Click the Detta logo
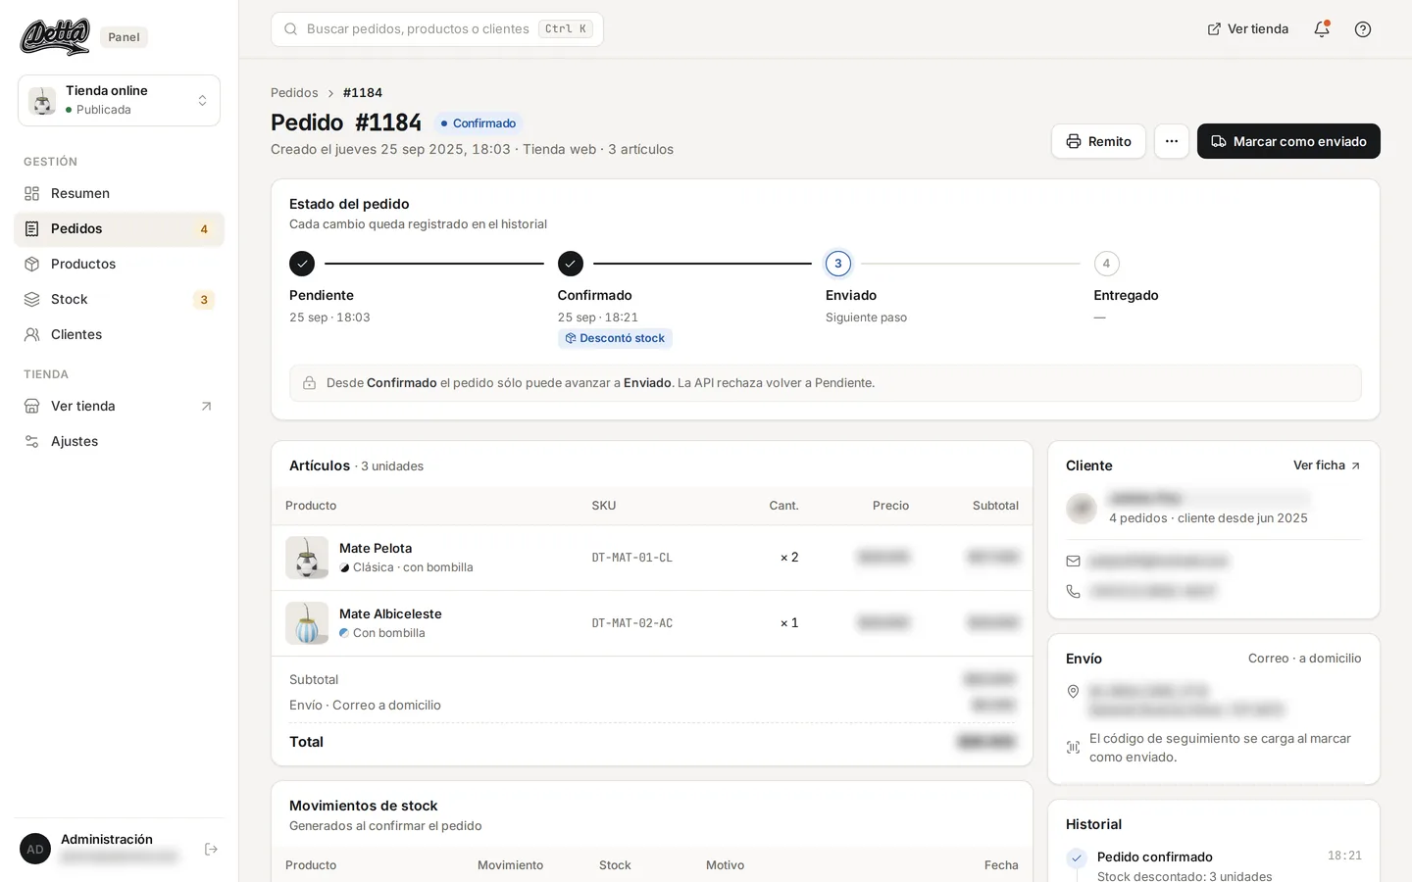This screenshot has height=882, width=1412. (x=55, y=37)
